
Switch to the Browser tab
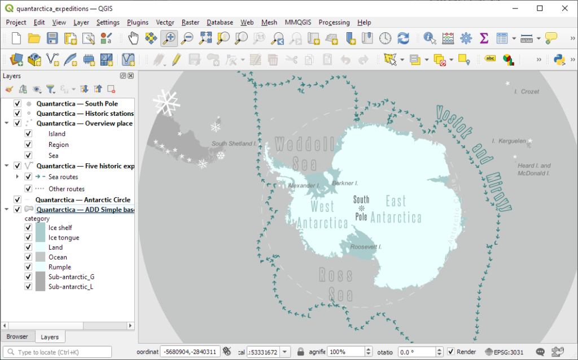[x=17, y=337]
